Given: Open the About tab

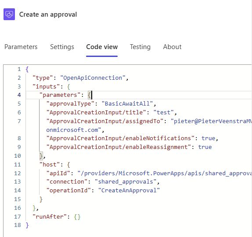Looking at the screenshot, I should [172, 47].
